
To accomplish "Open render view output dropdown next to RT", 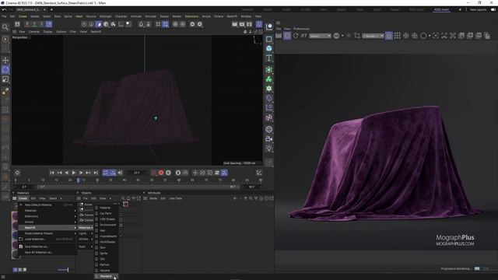I will pyautogui.click(x=320, y=36).
